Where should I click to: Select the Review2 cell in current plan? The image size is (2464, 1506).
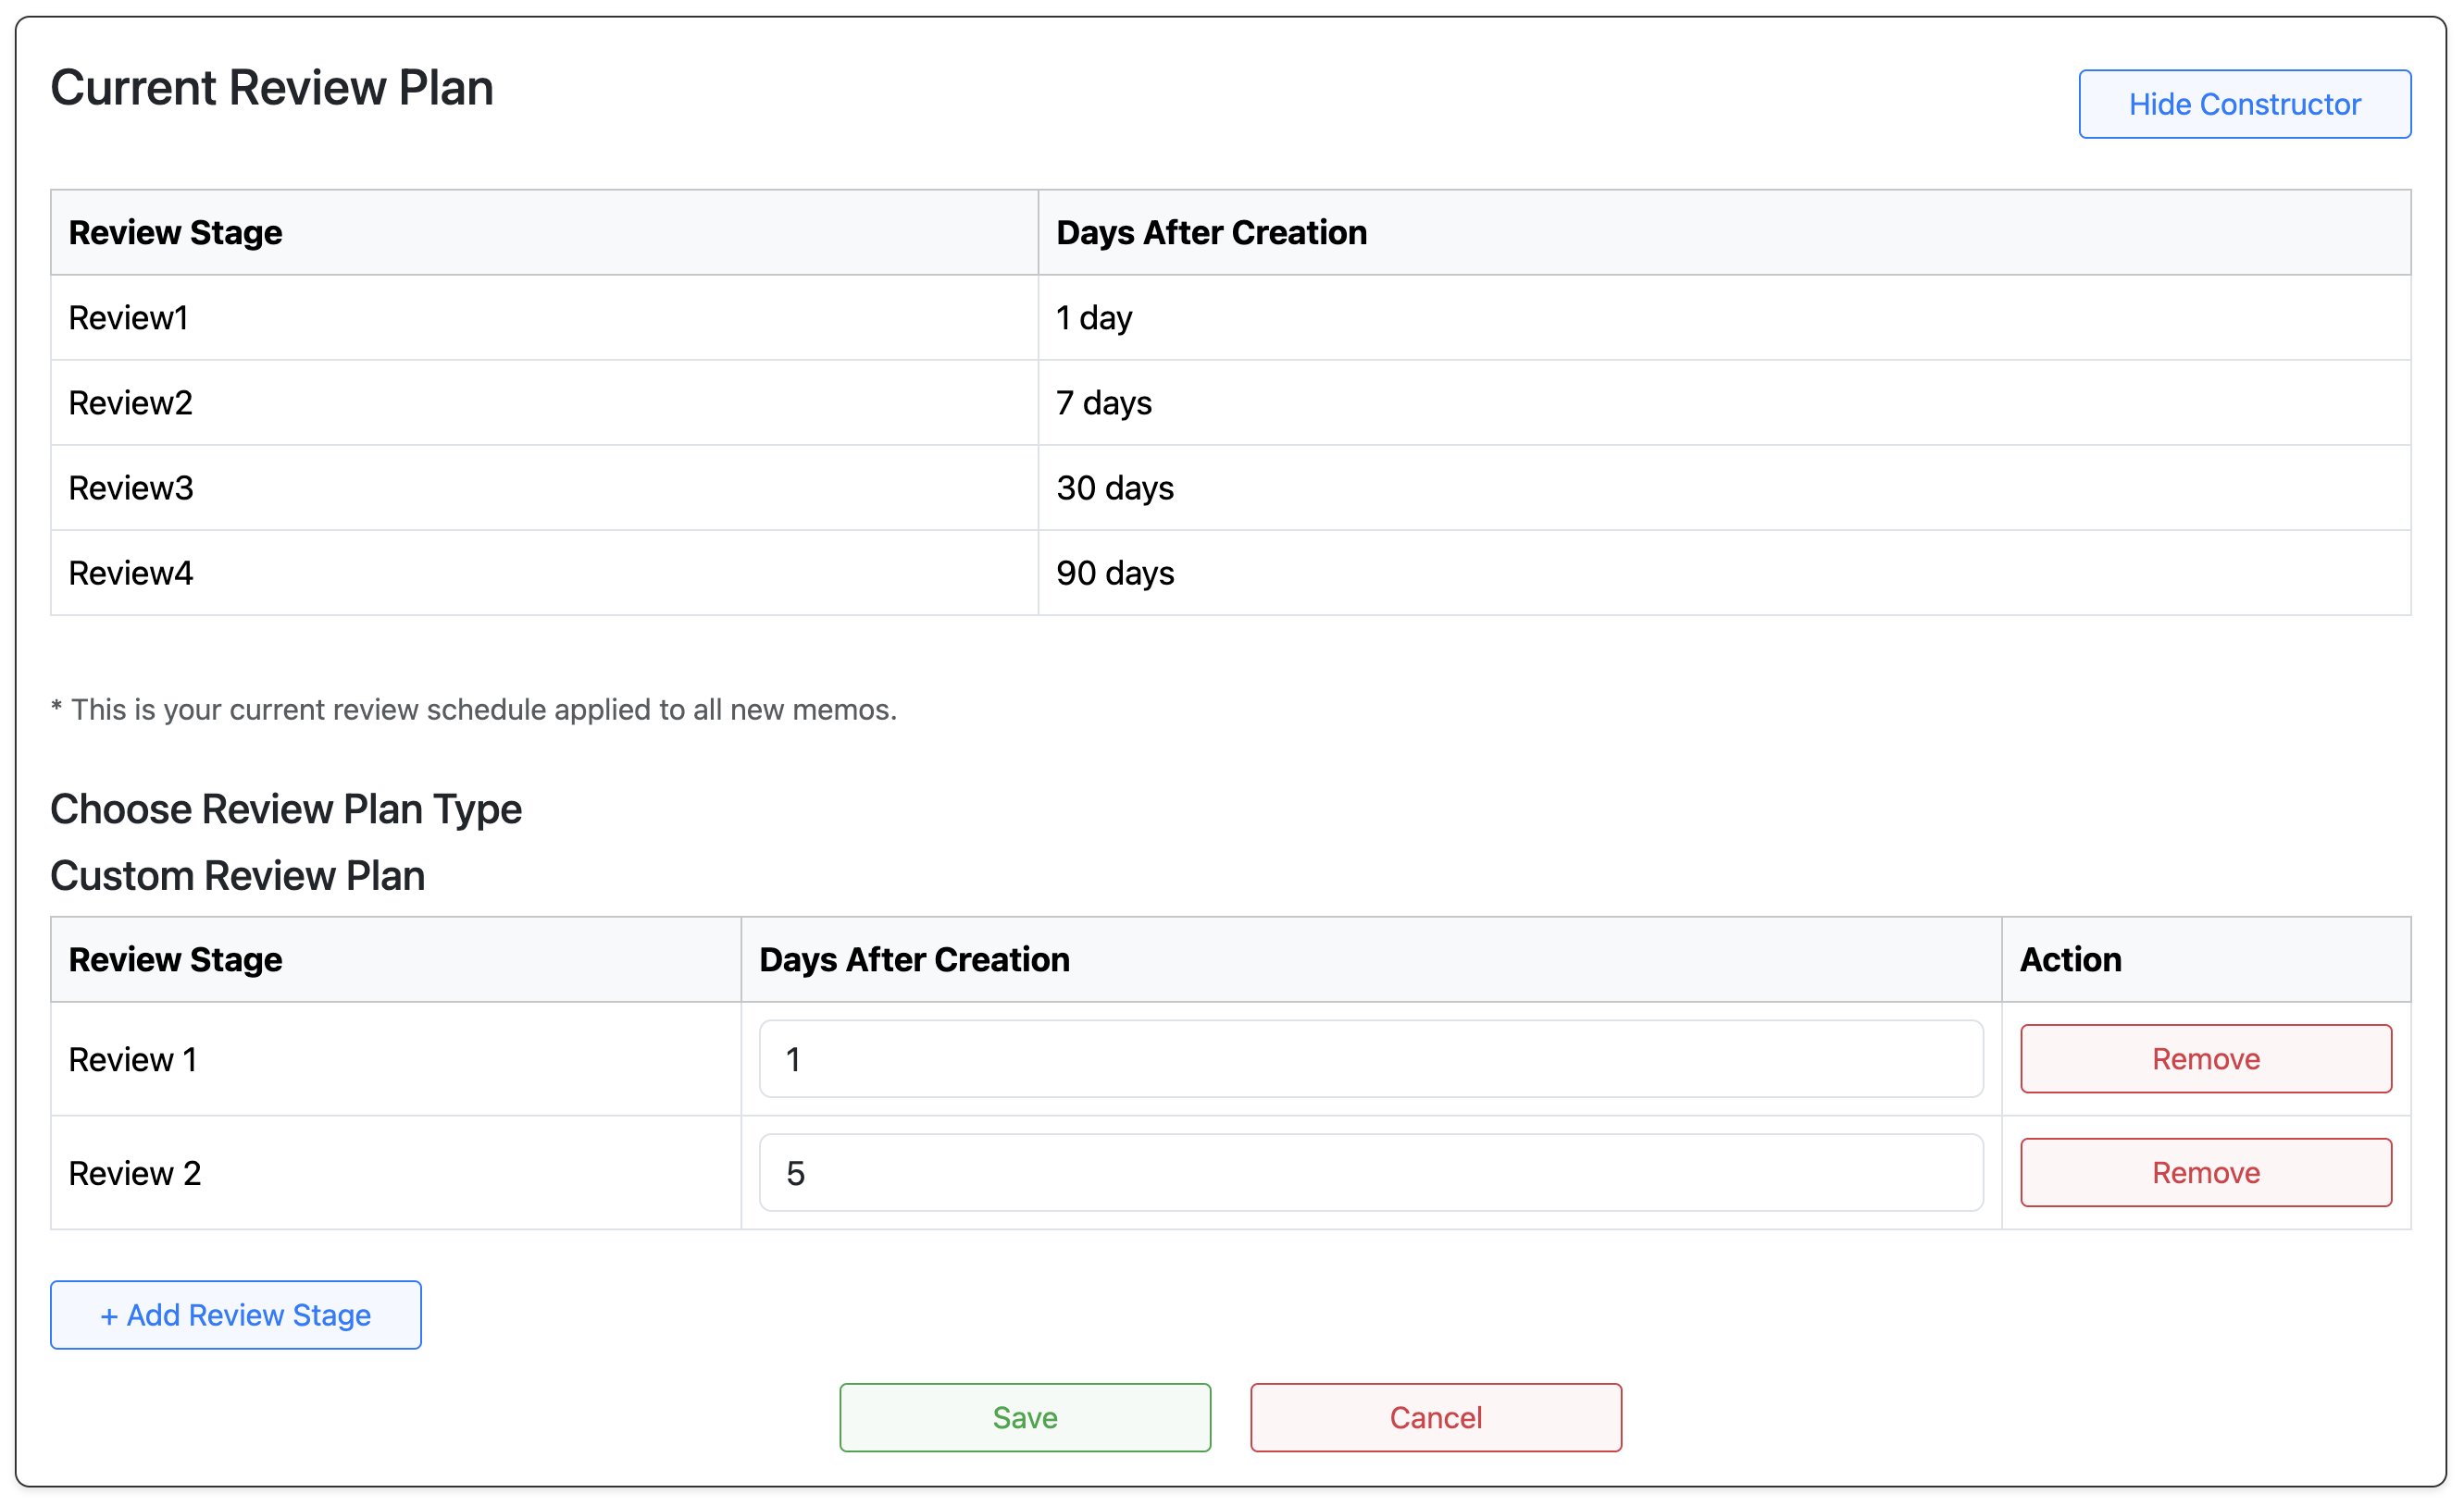click(545, 402)
